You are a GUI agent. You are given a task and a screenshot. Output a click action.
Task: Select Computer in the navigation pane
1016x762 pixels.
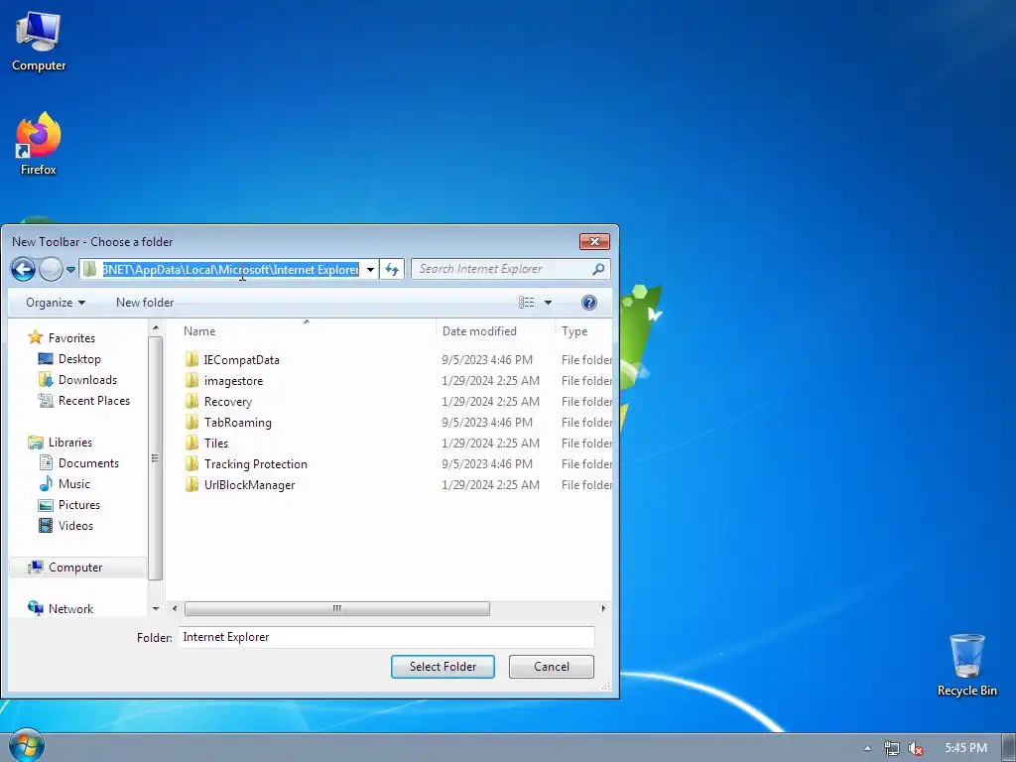point(75,568)
